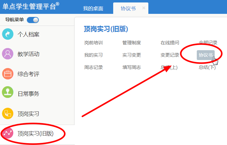Open the 我的实习 link
The height and width of the screenshot is (145, 227).
tap(93, 55)
